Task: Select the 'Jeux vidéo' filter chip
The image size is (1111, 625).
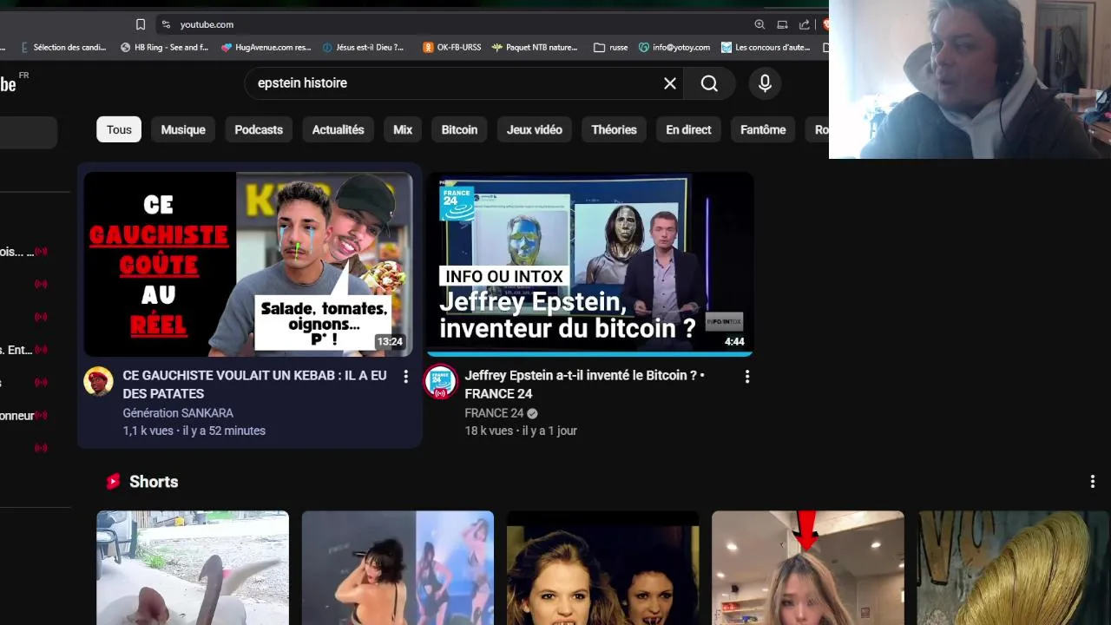Action: coord(535,129)
